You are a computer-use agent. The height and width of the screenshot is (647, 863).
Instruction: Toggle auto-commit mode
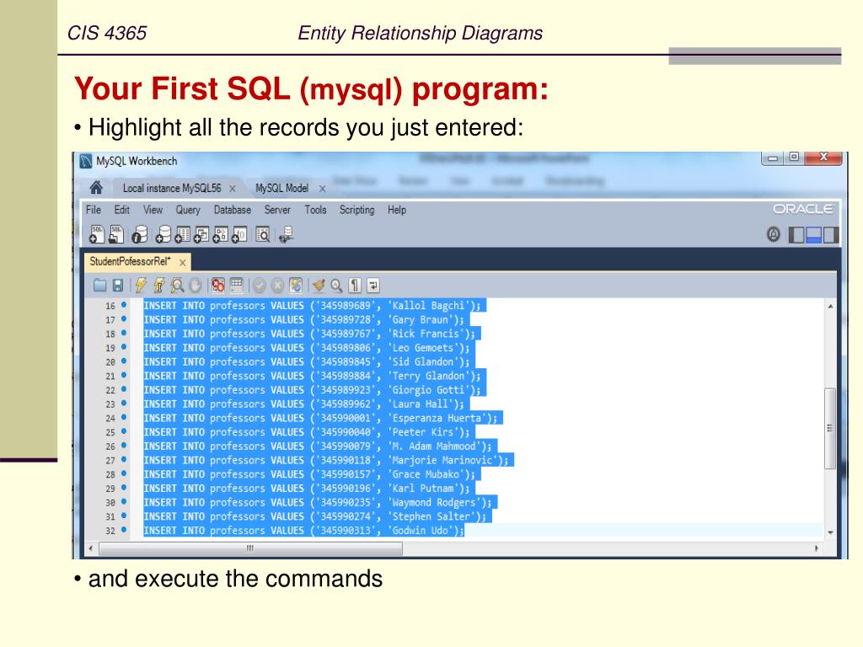[296, 285]
